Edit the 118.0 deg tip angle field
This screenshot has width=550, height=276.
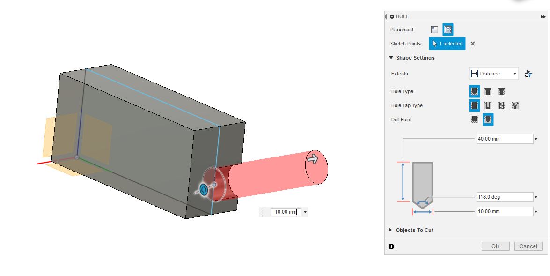click(x=505, y=197)
